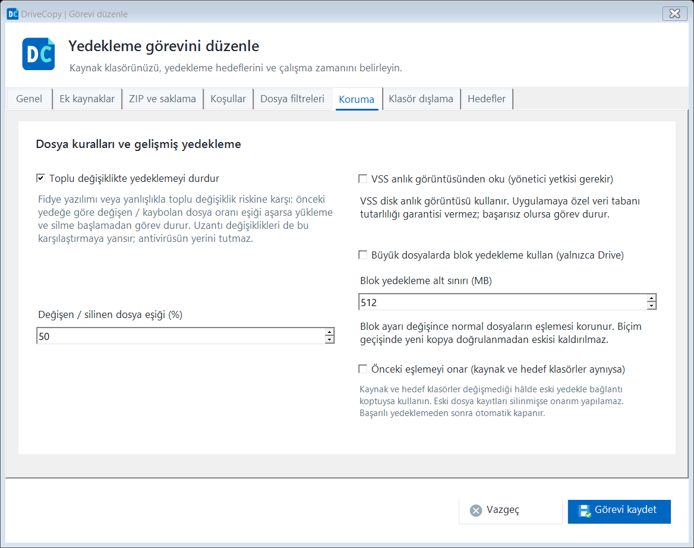Open the Hedefler tab
Image resolution: width=694 pixels, height=548 pixels.
pyautogui.click(x=487, y=99)
